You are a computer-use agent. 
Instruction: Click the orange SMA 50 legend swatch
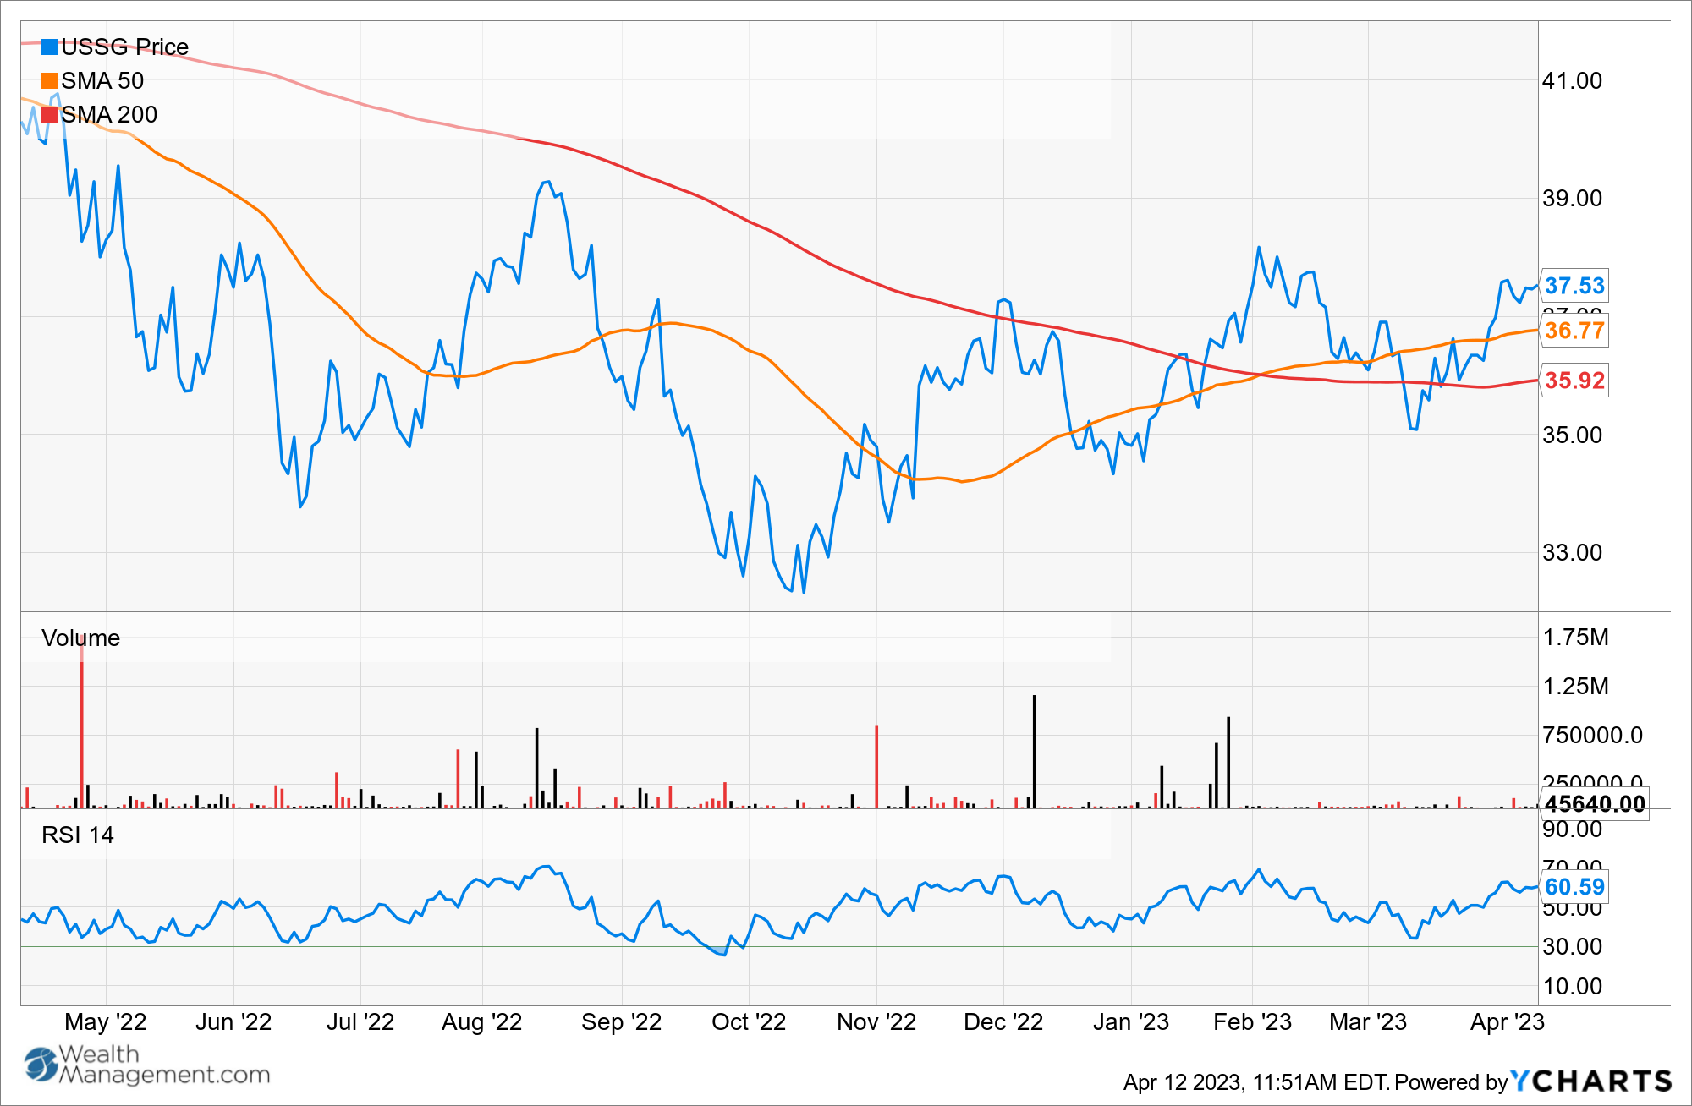pos(49,80)
